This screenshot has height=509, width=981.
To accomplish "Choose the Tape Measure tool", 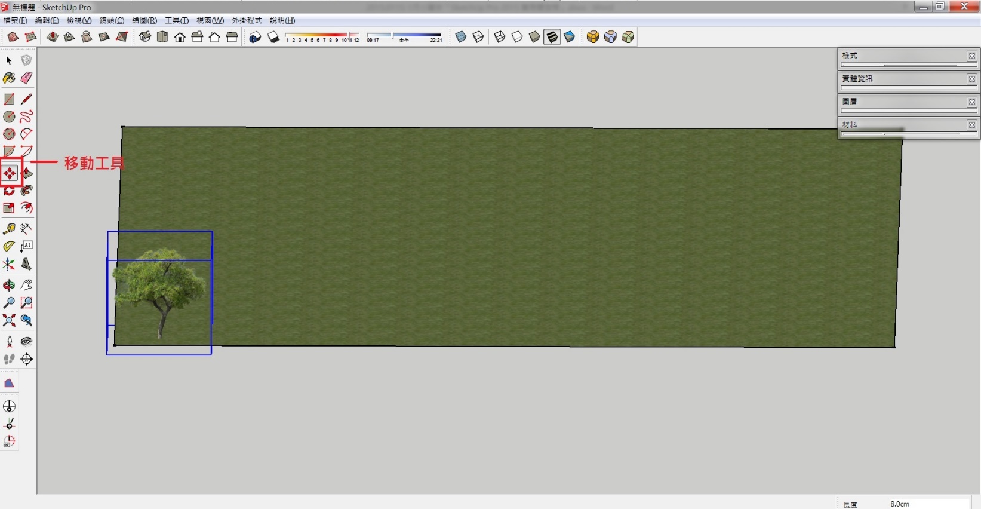I will coord(9,229).
